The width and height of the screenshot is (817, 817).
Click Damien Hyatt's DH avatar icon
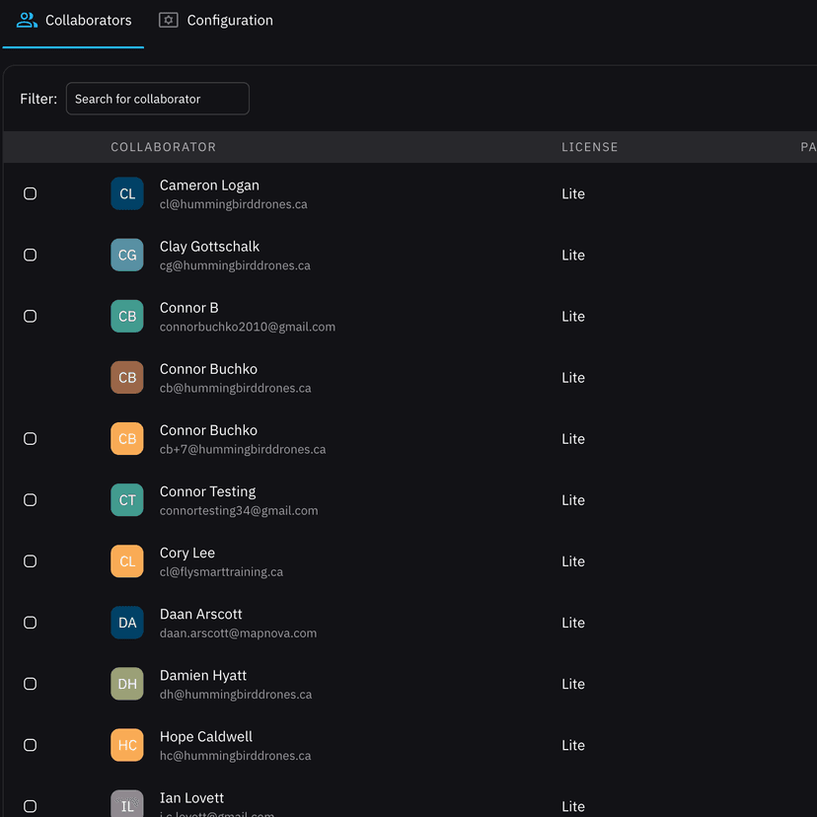click(x=127, y=684)
